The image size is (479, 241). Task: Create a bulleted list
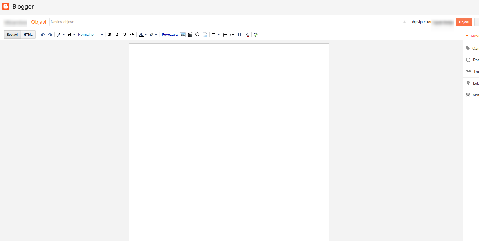[232, 35]
